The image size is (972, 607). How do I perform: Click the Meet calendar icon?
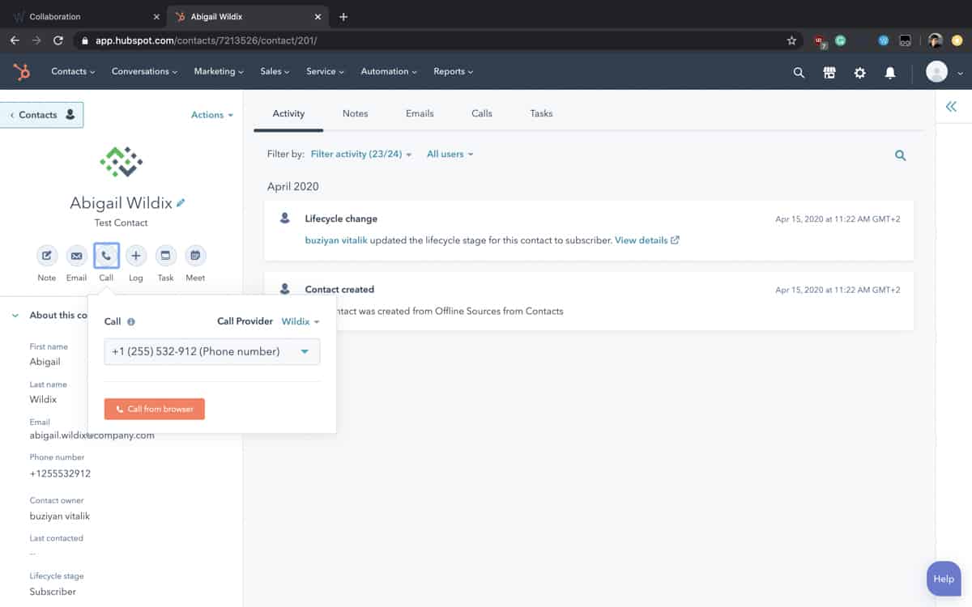click(195, 256)
